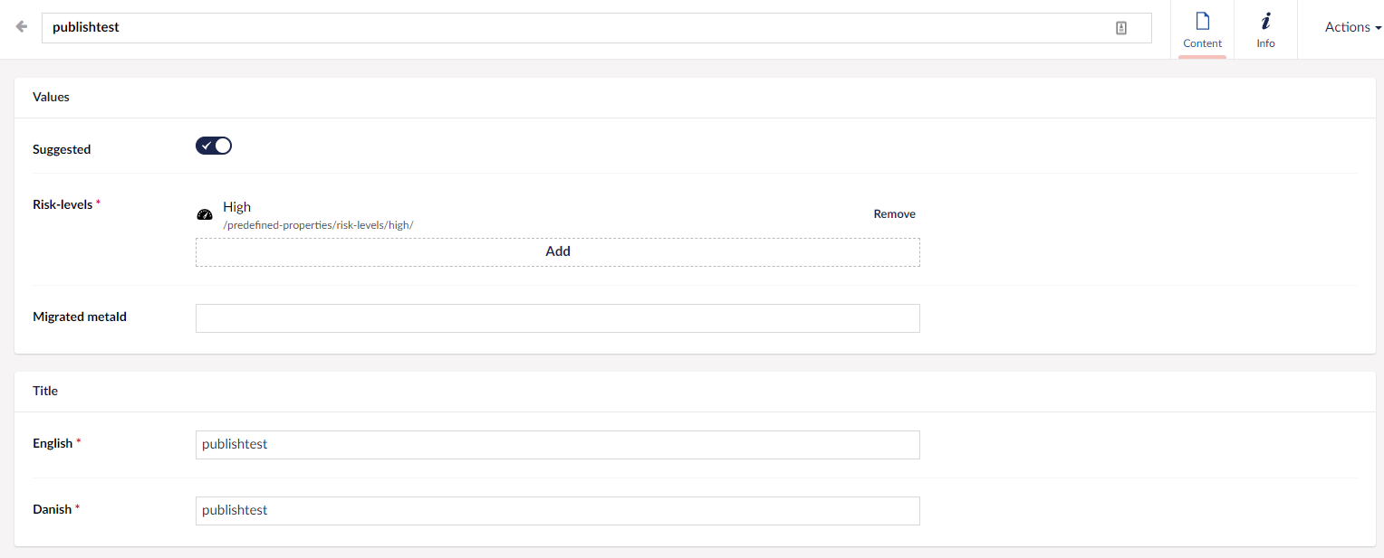Click the Risk-levels property label
Viewport: 1384px width, 558px height.
[62, 204]
